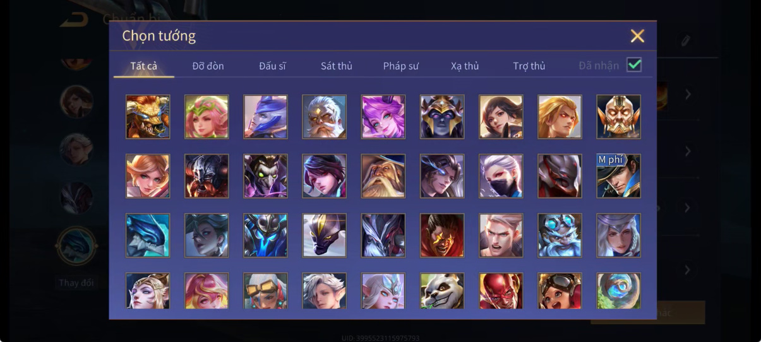Select the blue dragon hero portrait
This screenshot has width=761, height=342.
click(x=148, y=235)
